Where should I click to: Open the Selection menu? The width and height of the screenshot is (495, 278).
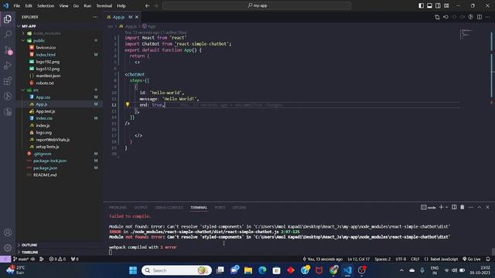[46, 5]
